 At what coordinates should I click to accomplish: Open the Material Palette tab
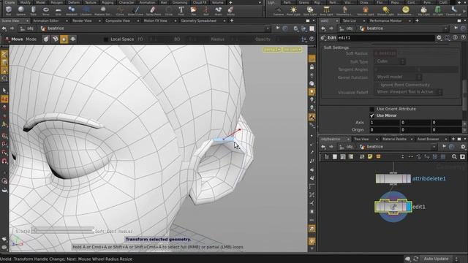pos(394,140)
